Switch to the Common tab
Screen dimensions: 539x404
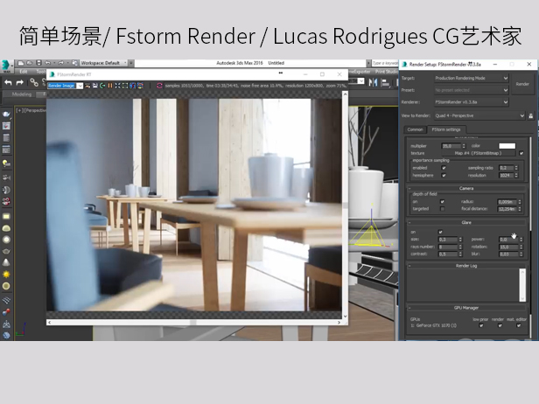pyautogui.click(x=415, y=129)
